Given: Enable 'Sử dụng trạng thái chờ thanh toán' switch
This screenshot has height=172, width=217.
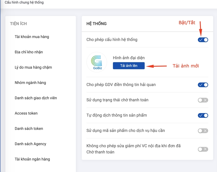Looking at the screenshot, I should pyautogui.click(x=203, y=100).
